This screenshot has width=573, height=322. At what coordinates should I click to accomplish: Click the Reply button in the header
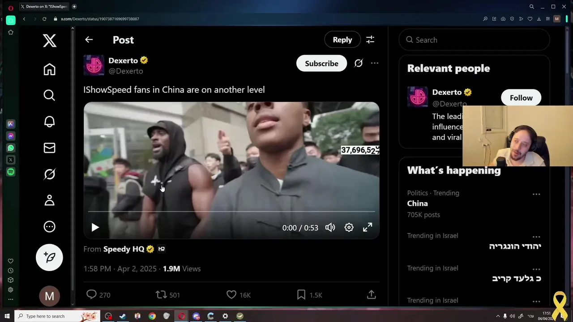(x=342, y=40)
